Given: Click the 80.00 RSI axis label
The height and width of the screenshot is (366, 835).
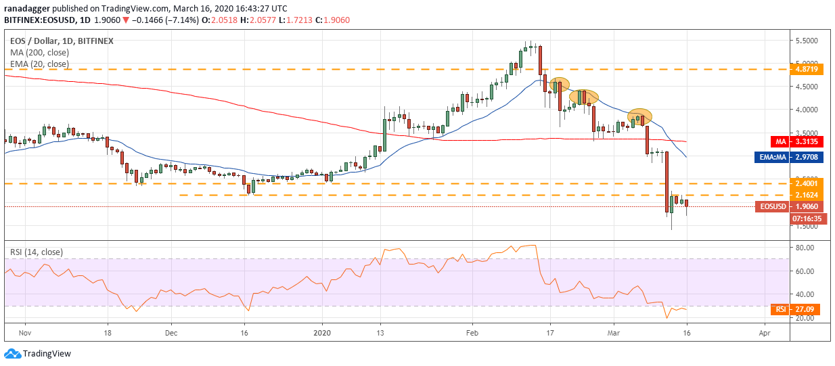Looking at the screenshot, I should 806,248.
